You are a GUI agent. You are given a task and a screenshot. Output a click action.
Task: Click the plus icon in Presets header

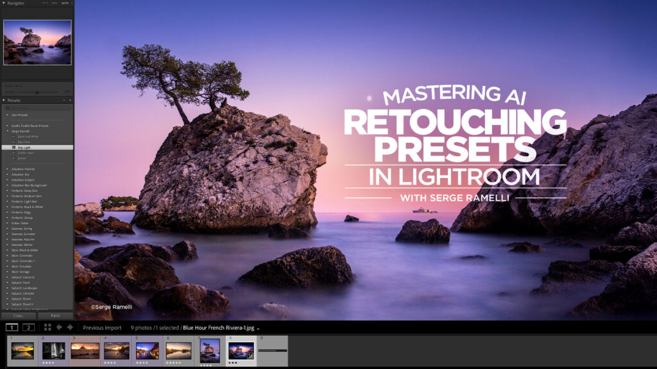point(70,101)
